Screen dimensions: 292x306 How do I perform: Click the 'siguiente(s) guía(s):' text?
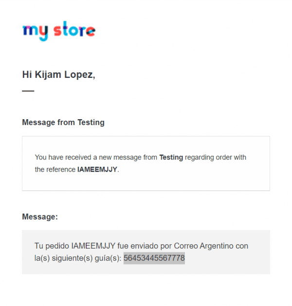[87, 258]
